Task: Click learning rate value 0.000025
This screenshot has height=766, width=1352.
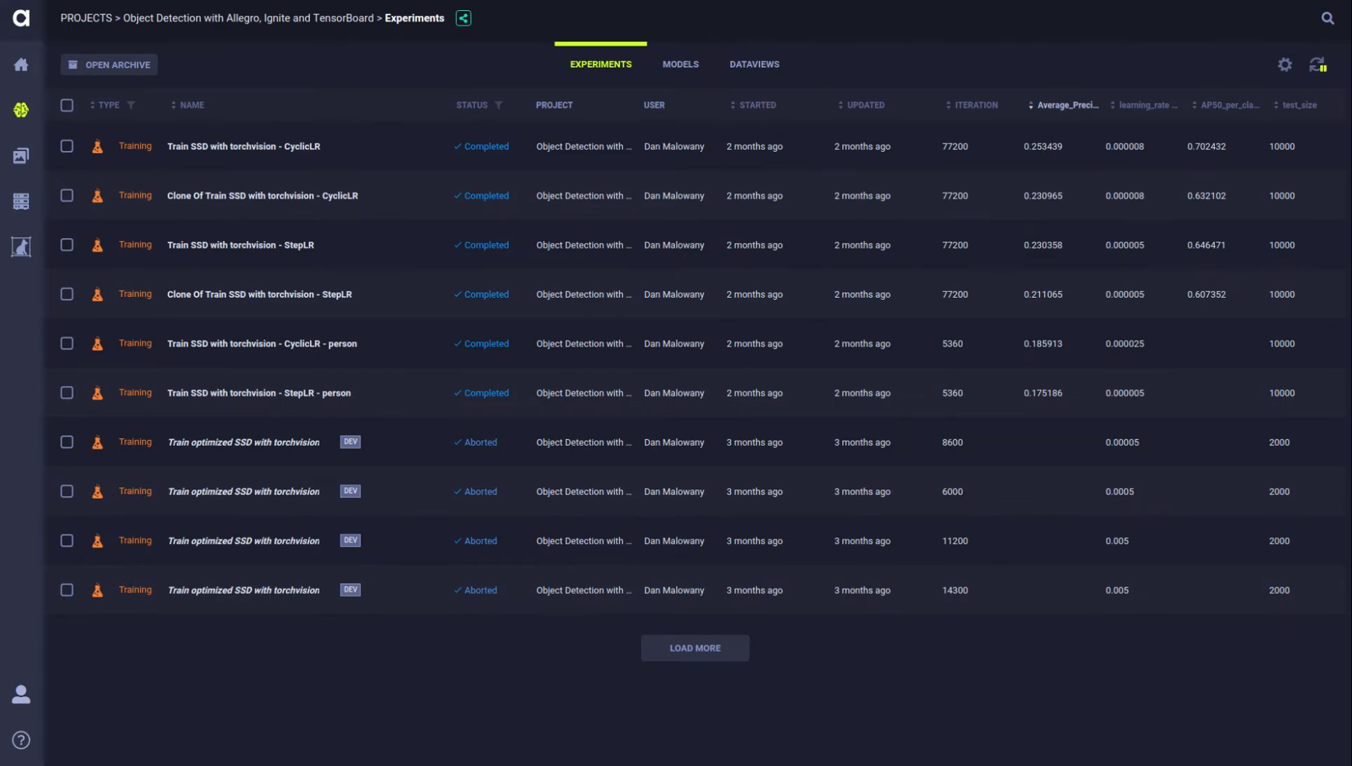Action: [x=1125, y=344]
